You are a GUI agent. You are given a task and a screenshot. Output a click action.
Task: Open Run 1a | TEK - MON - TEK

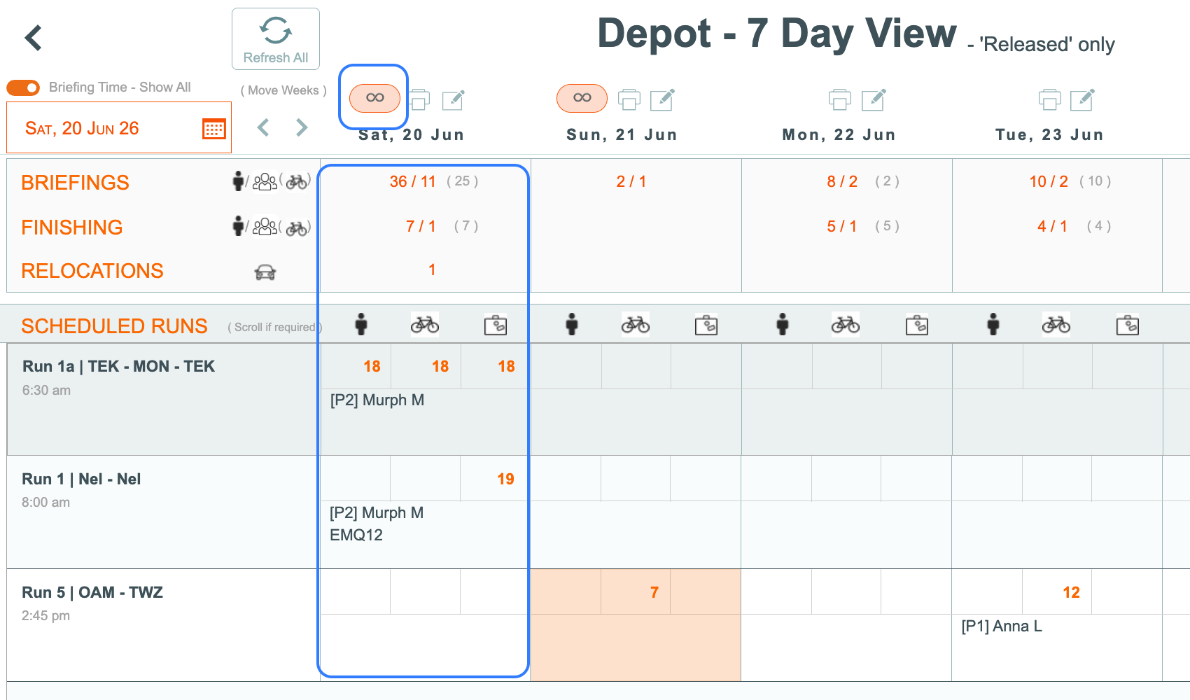point(119,367)
